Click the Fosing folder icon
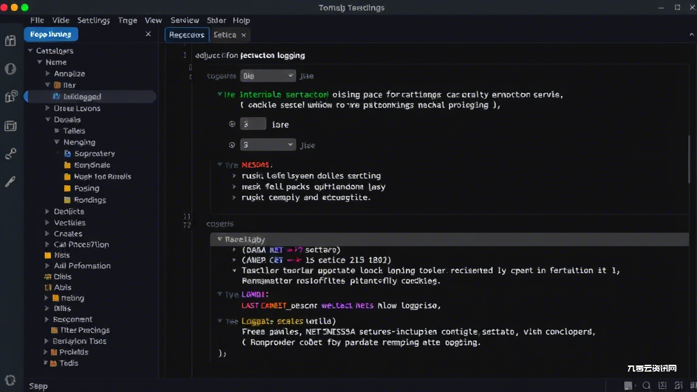The image size is (697, 392). (67, 189)
